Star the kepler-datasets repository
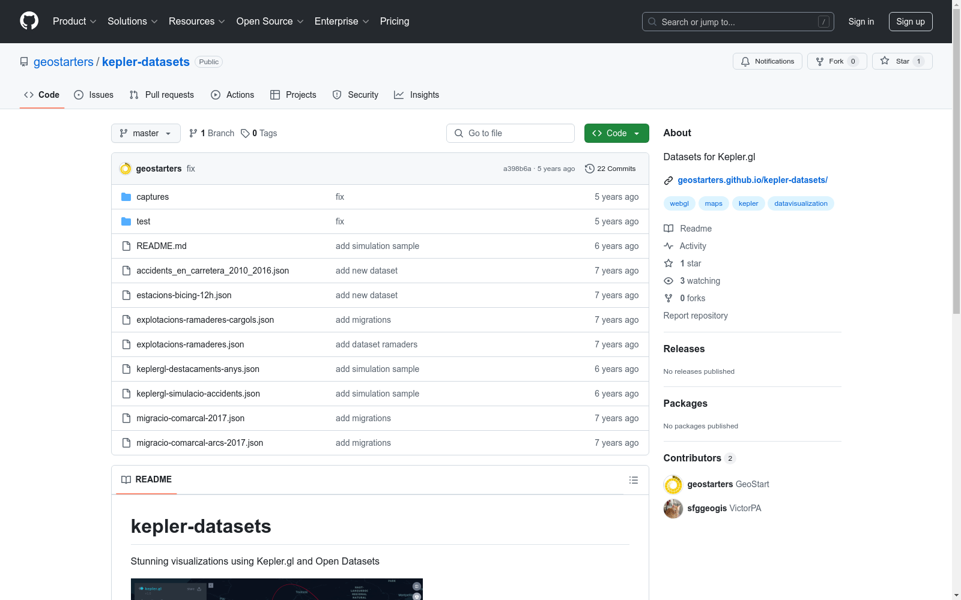This screenshot has height=600, width=961. [x=902, y=61]
